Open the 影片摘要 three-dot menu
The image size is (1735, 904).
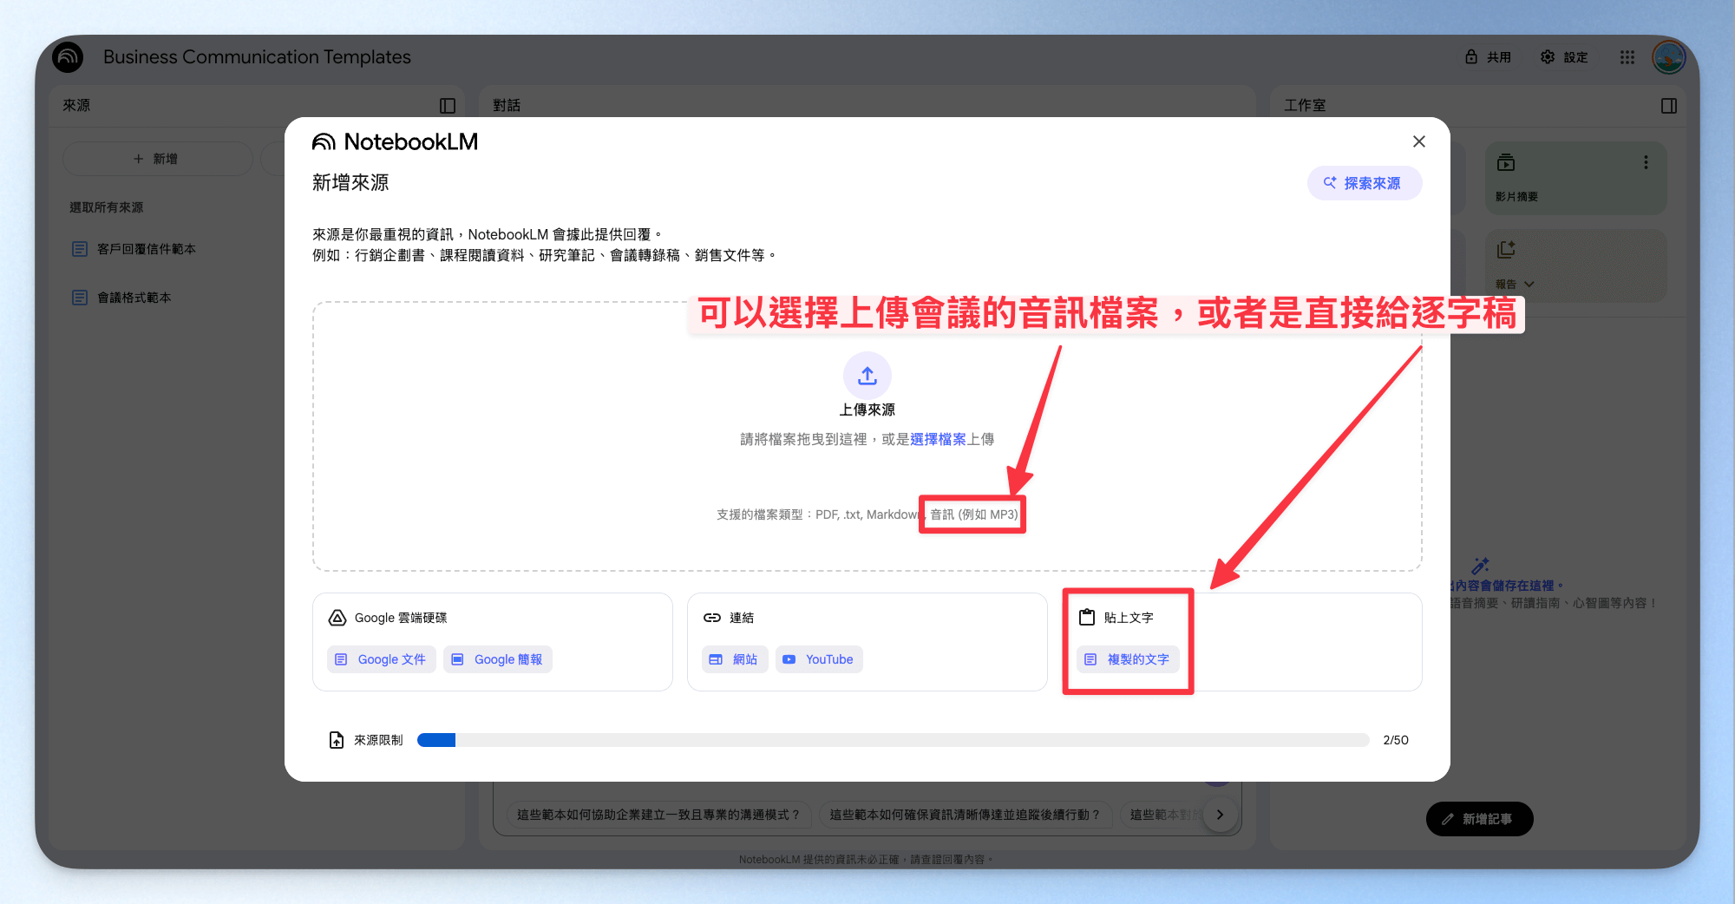pos(1646,162)
